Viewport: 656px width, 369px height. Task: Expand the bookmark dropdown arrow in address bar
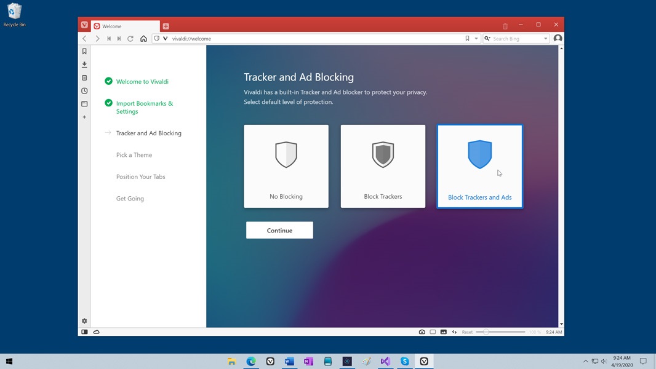point(476,39)
